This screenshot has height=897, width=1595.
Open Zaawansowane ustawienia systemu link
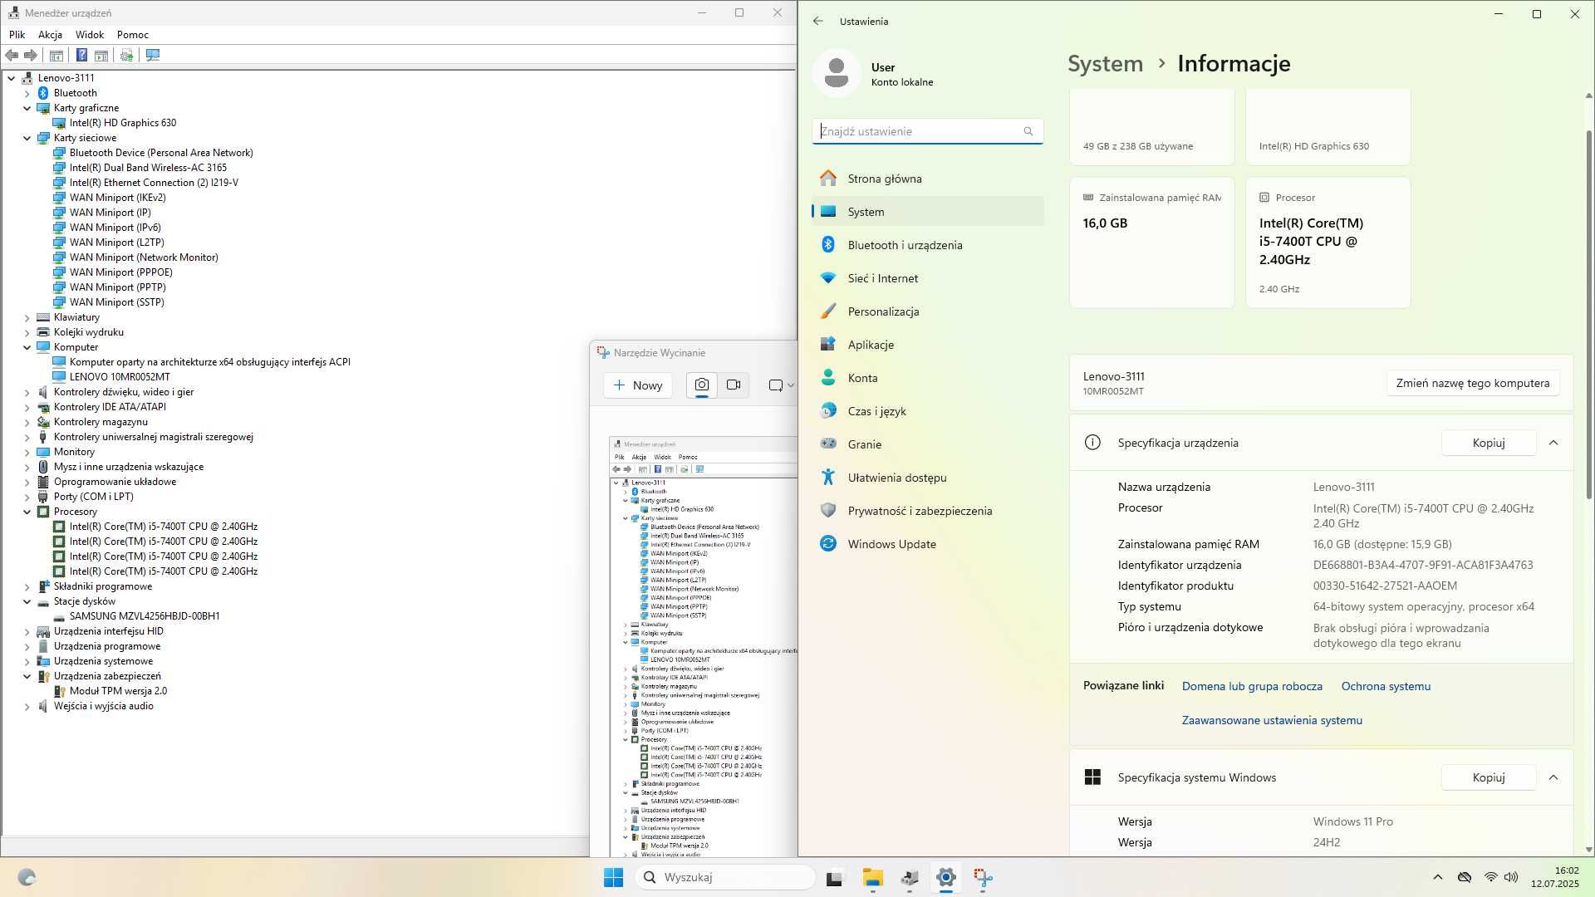click(1272, 720)
